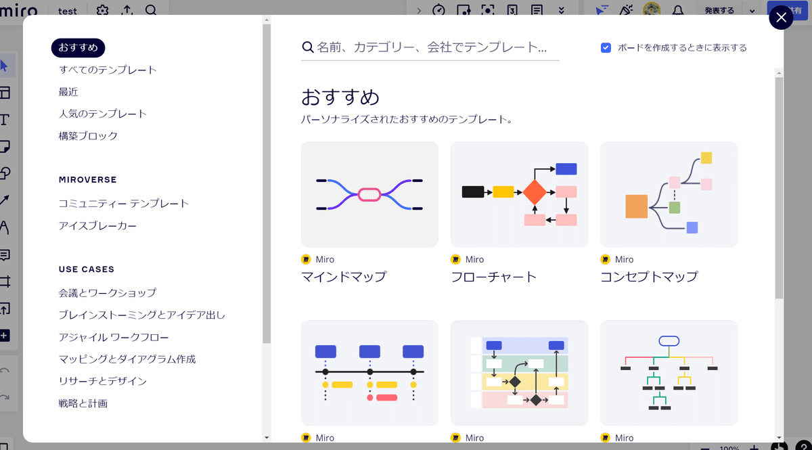Screen dimensions: 812x450
Task: Open 最近 category
Action: (68, 91)
